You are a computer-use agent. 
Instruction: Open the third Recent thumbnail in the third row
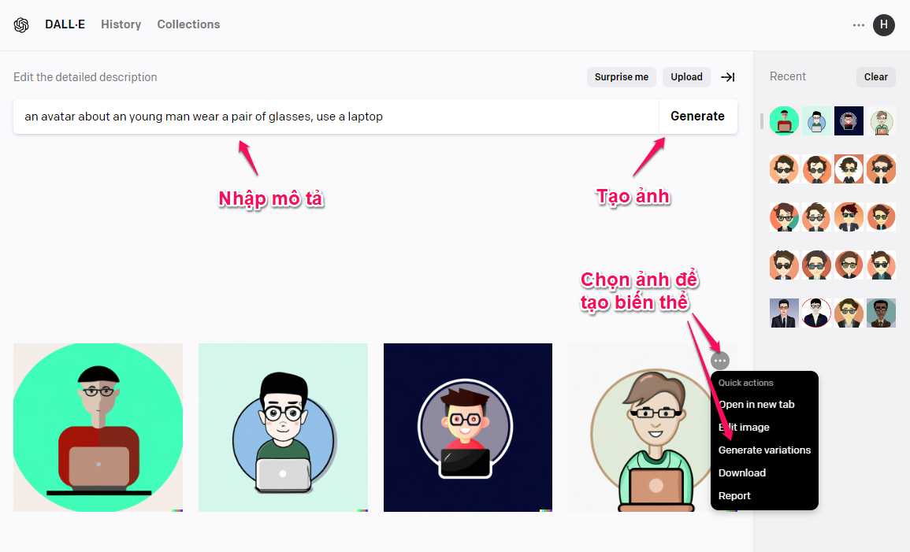point(849,217)
